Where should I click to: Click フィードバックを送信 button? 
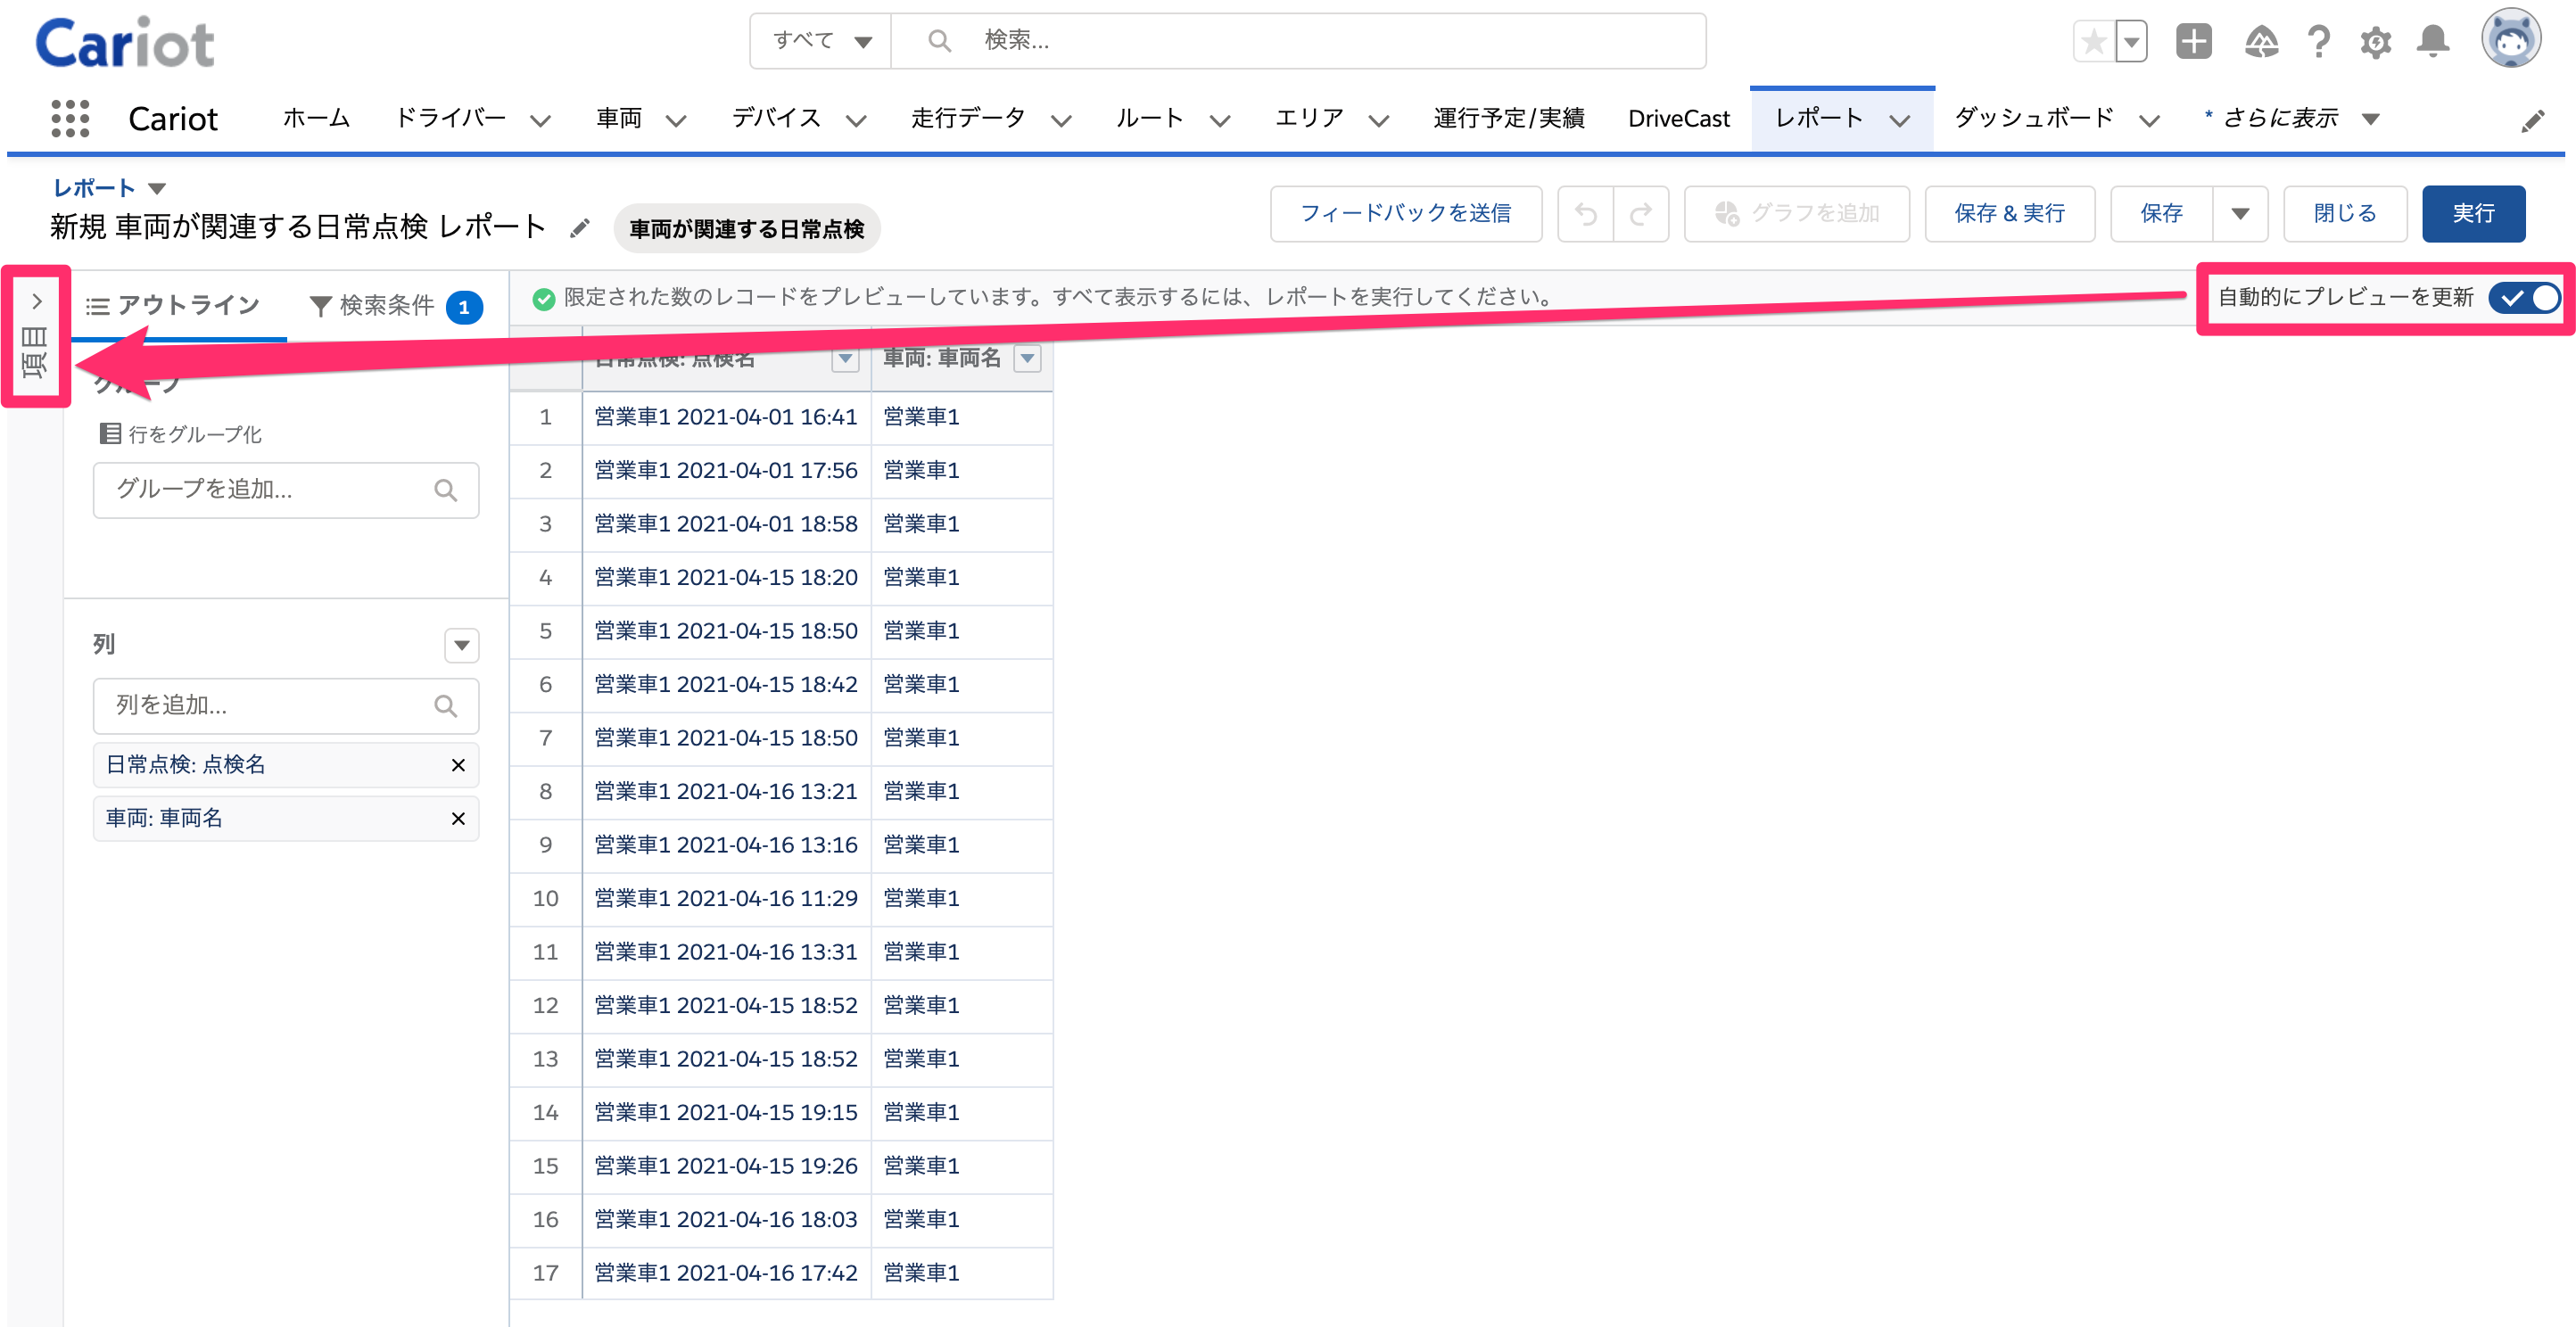1405,213
